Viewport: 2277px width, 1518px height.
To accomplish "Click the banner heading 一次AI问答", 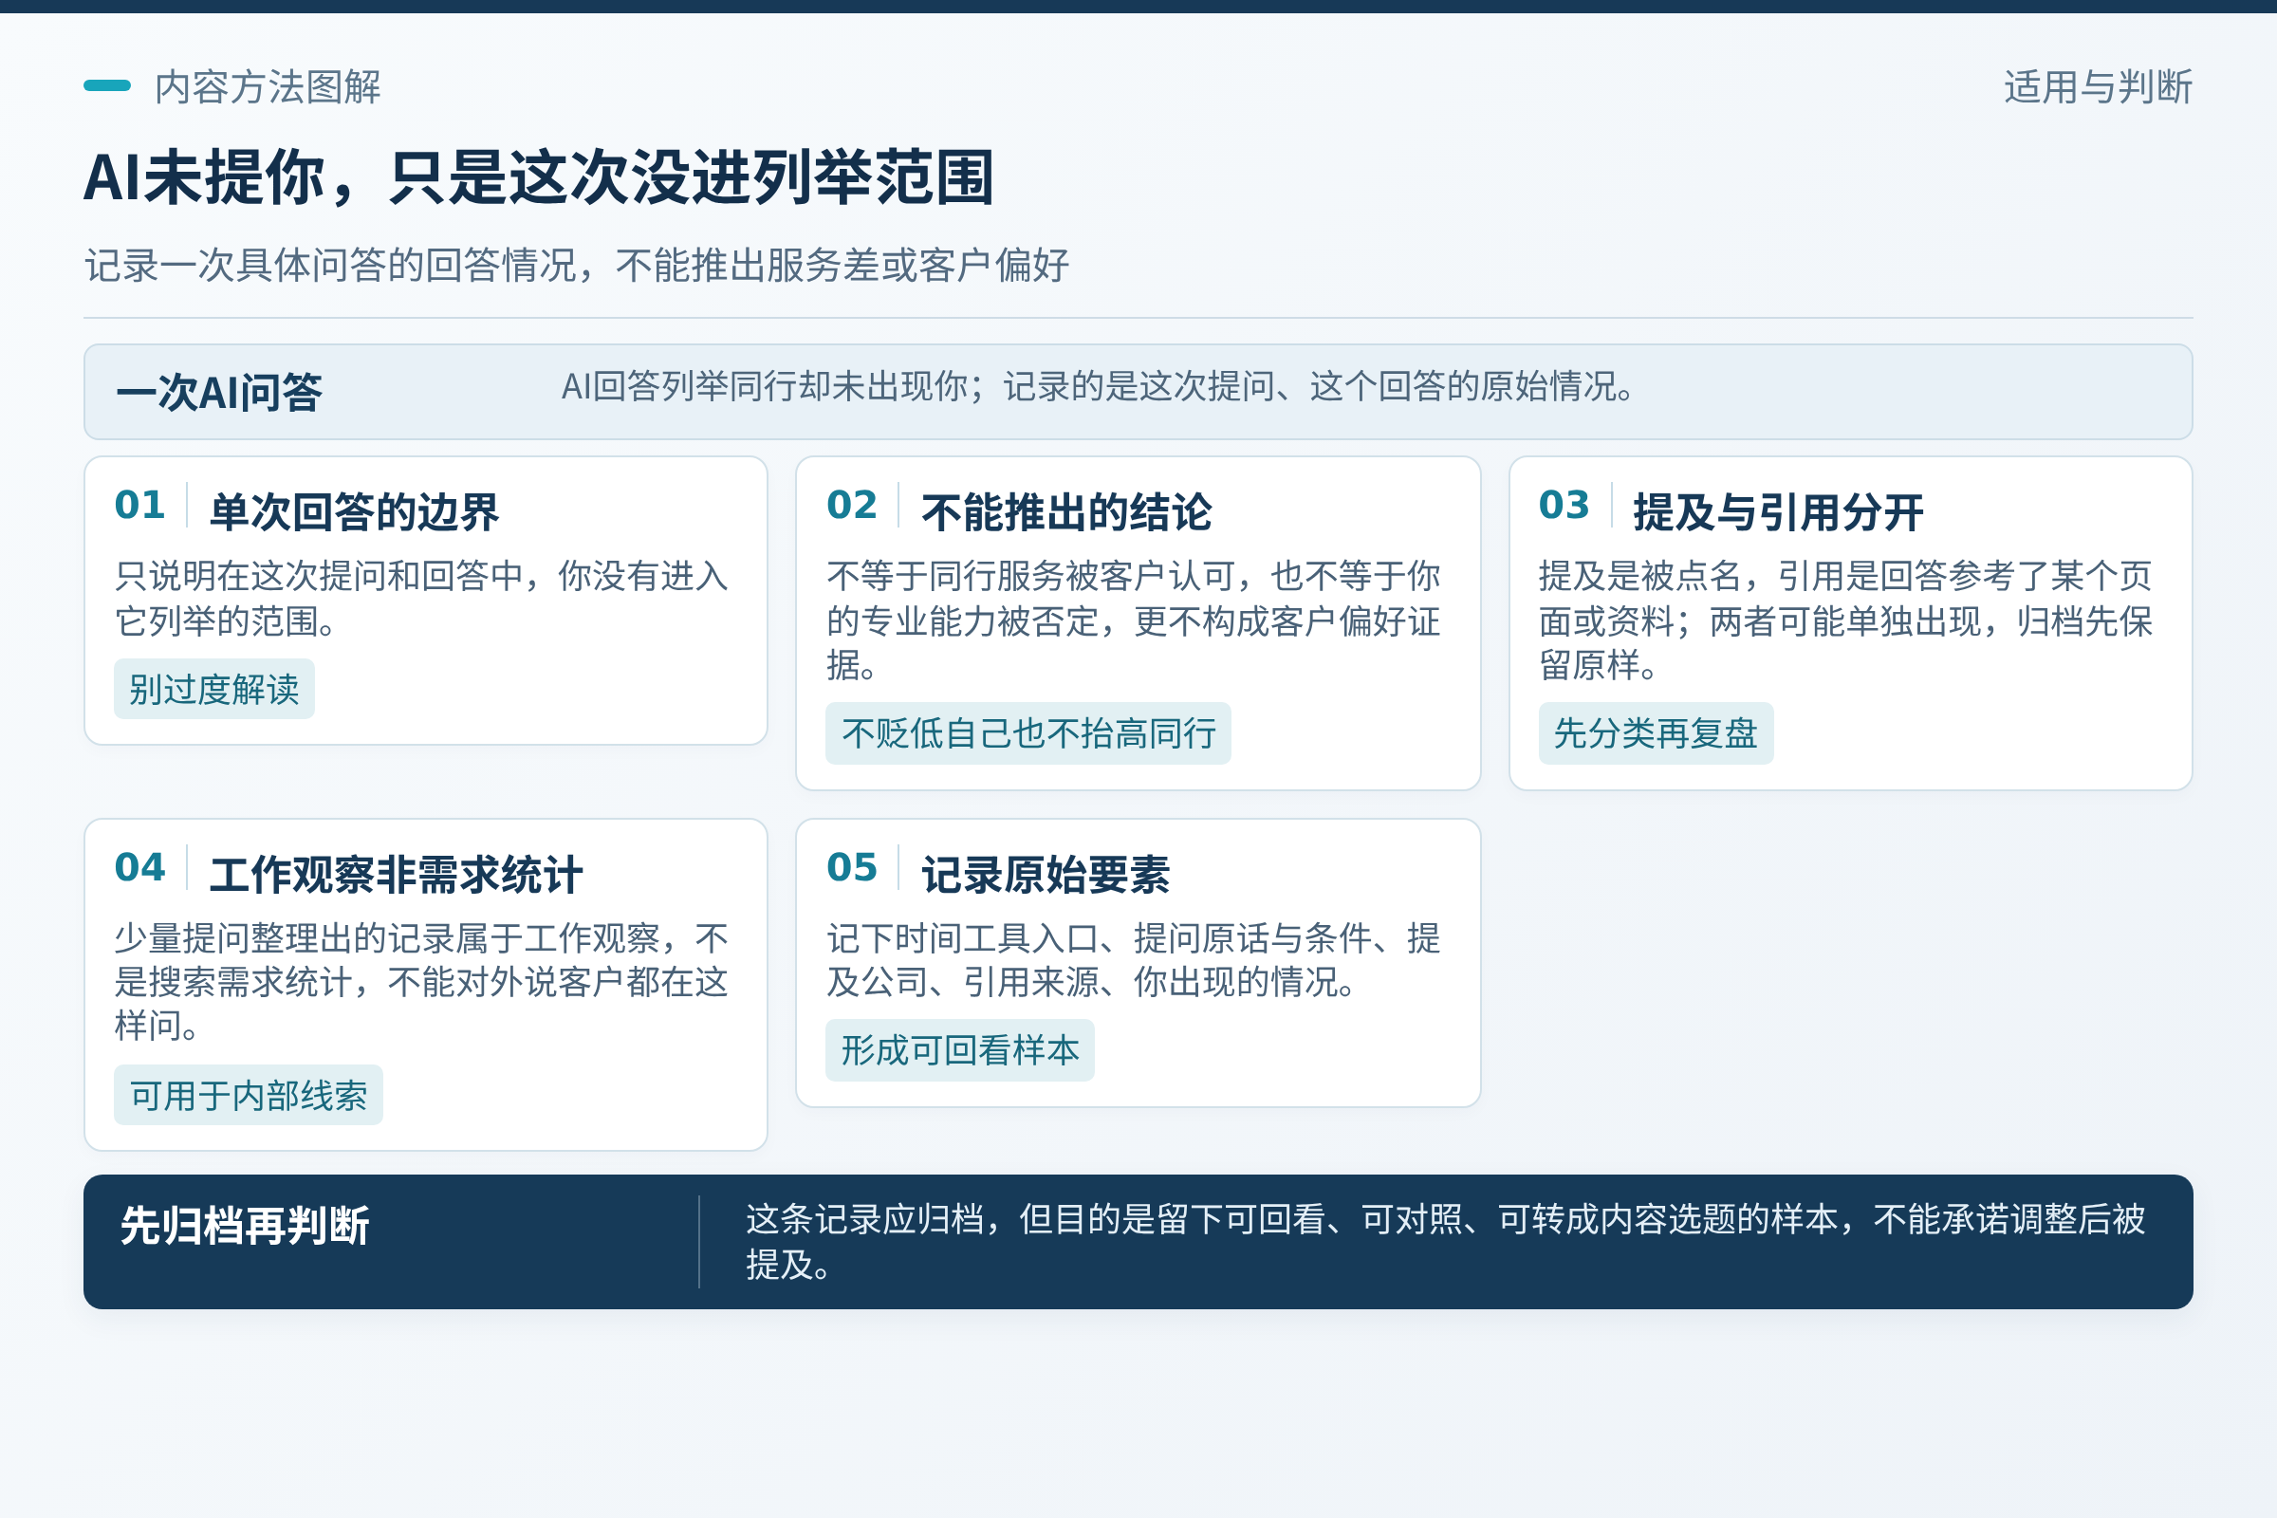I will click(x=219, y=392).
